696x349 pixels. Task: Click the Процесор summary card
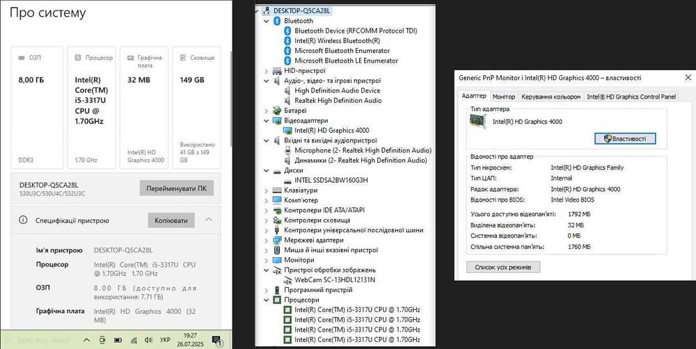[x=91, y=108]
